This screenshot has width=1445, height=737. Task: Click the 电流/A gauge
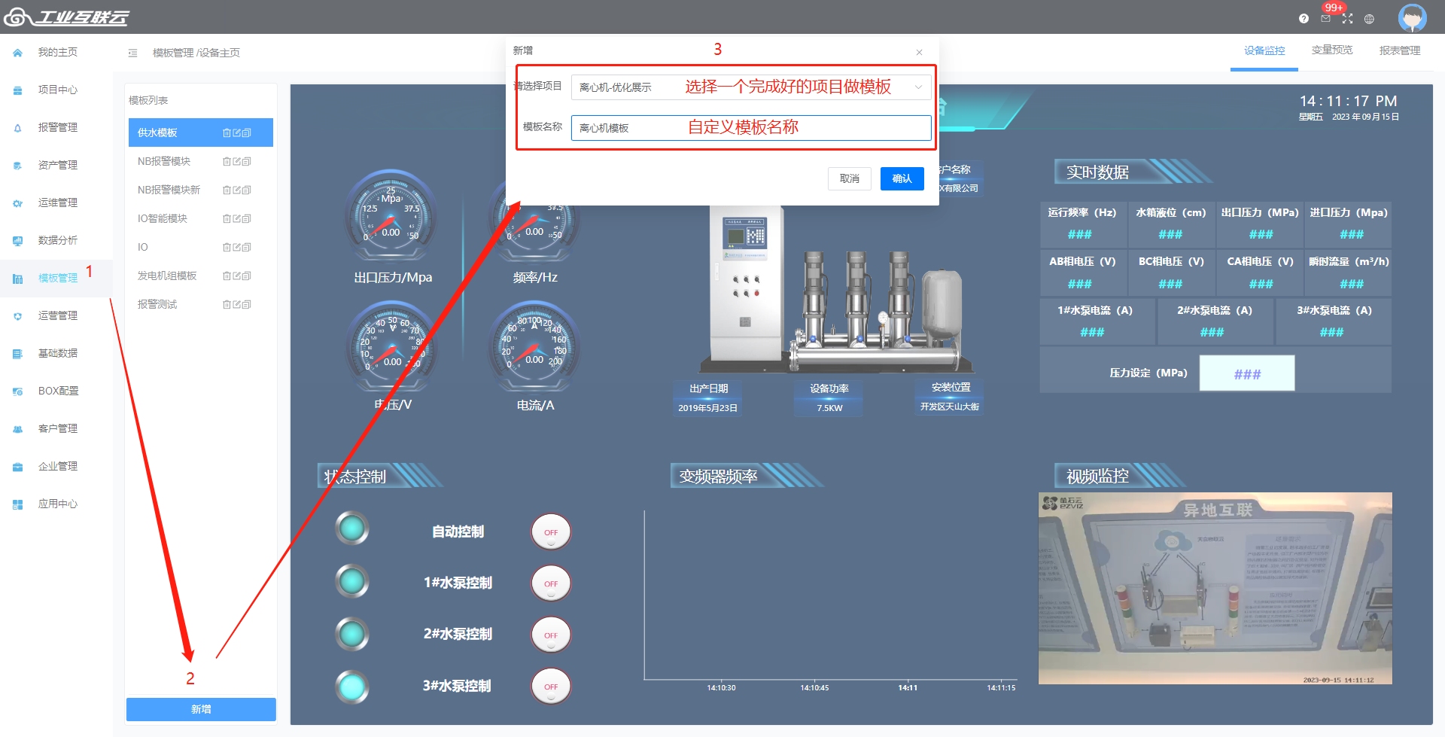point(534,348)
